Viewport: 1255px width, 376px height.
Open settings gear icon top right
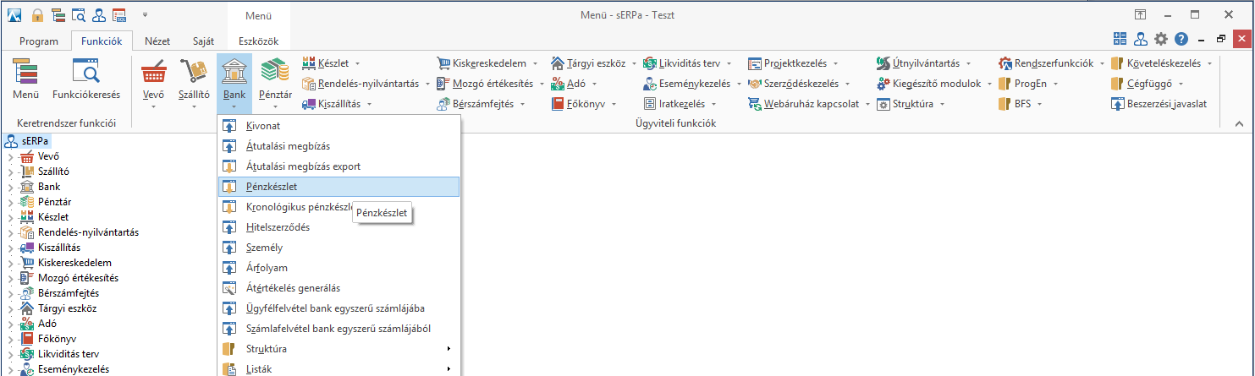click(1161, 39)
